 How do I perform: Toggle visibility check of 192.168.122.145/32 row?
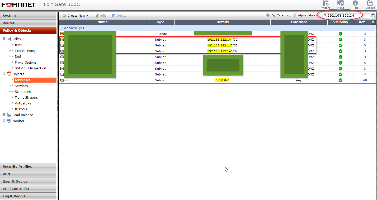tap(341, 45)
